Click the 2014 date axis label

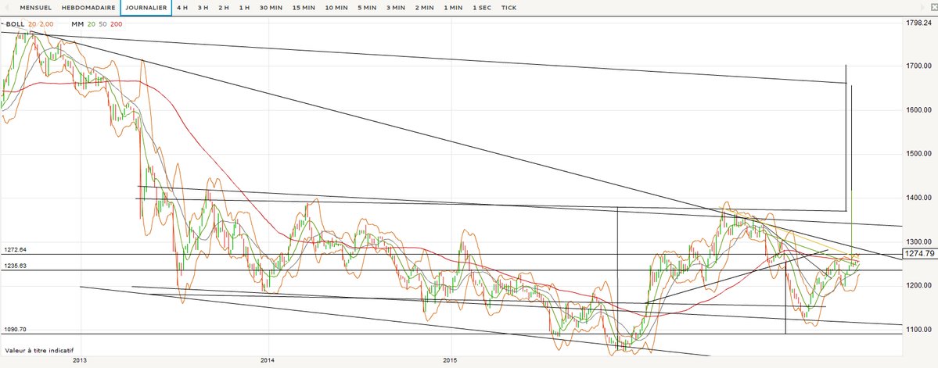point(268,361)
